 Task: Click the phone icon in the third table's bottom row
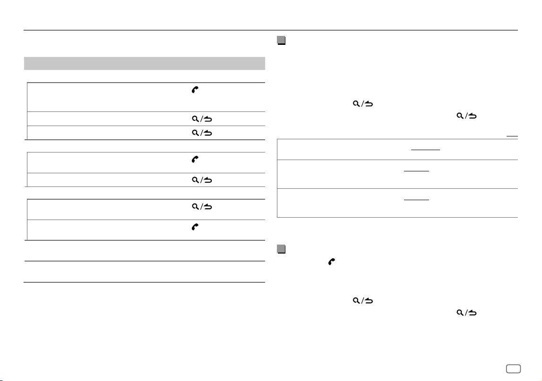coord(195,227)
